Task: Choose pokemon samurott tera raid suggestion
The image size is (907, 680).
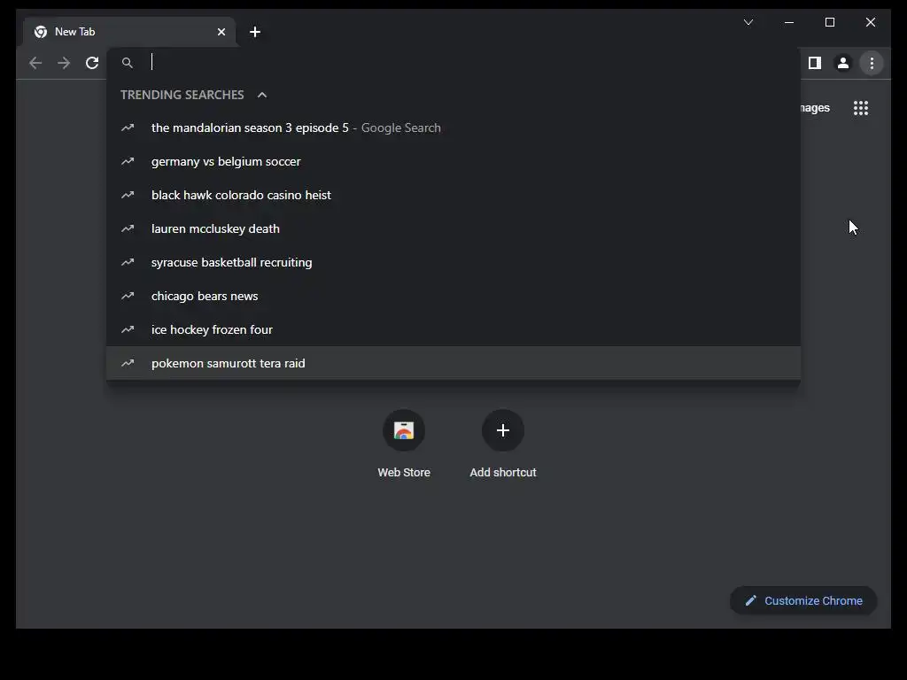Action: coord(453,363)
